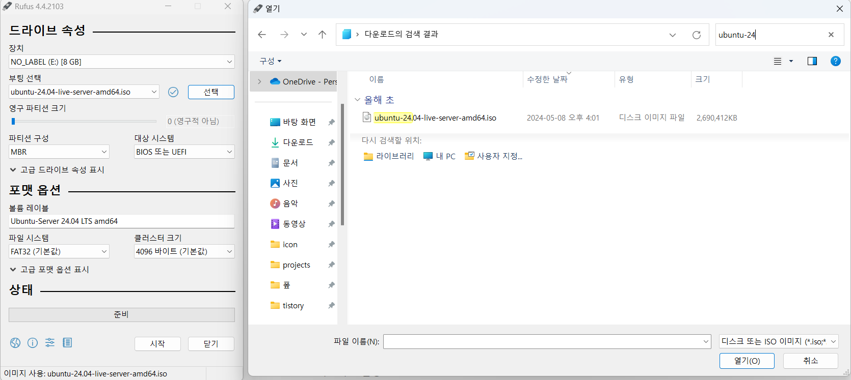851x380 pixels.
Task: Search again in custom location (사용자 지정)
Action: (493, 156)
